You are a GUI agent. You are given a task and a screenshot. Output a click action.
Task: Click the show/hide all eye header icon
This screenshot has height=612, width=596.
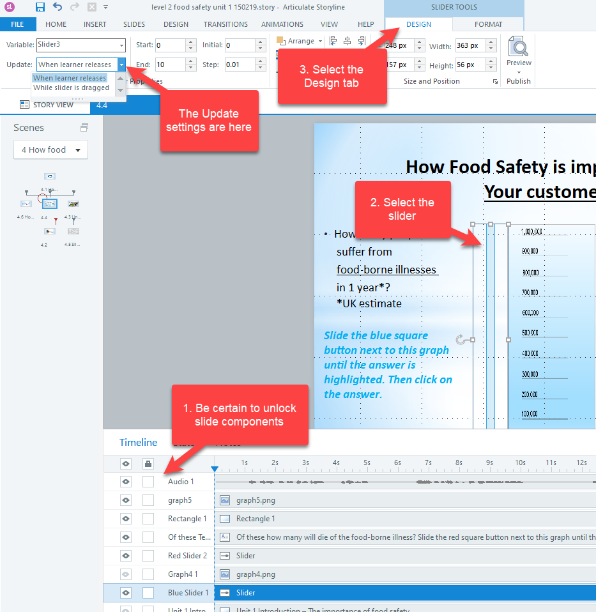tap(126, 464)
